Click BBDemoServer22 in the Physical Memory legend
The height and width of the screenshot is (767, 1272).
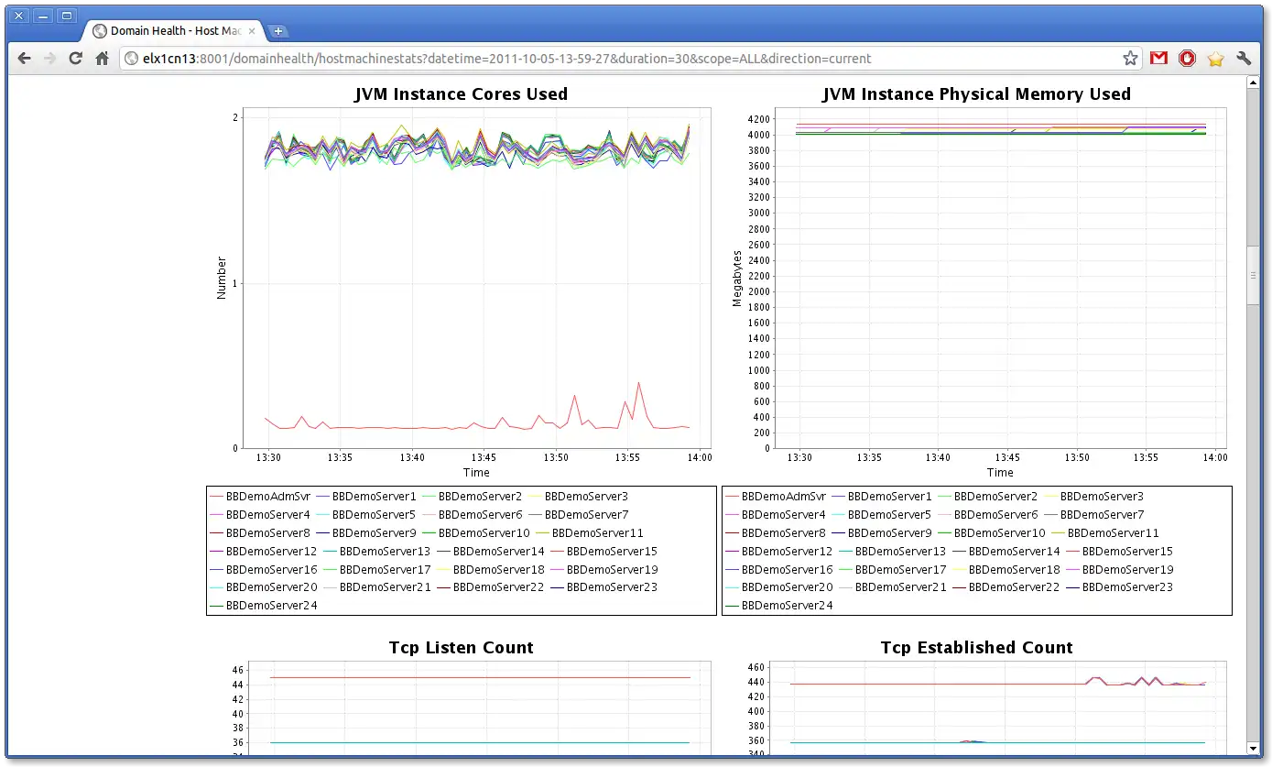click(x=1014, y=586)
